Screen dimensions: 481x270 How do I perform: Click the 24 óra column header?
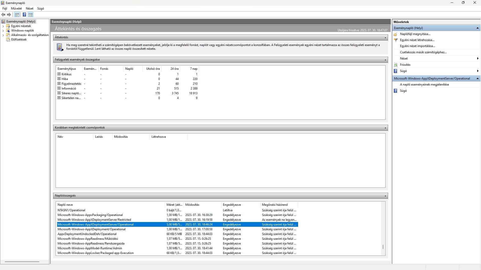click(x=171, y=69)
